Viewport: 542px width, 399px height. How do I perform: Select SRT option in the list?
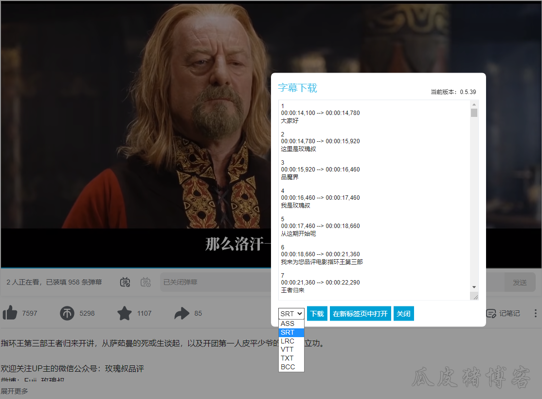pyautogui.click(x=291, y=332)
